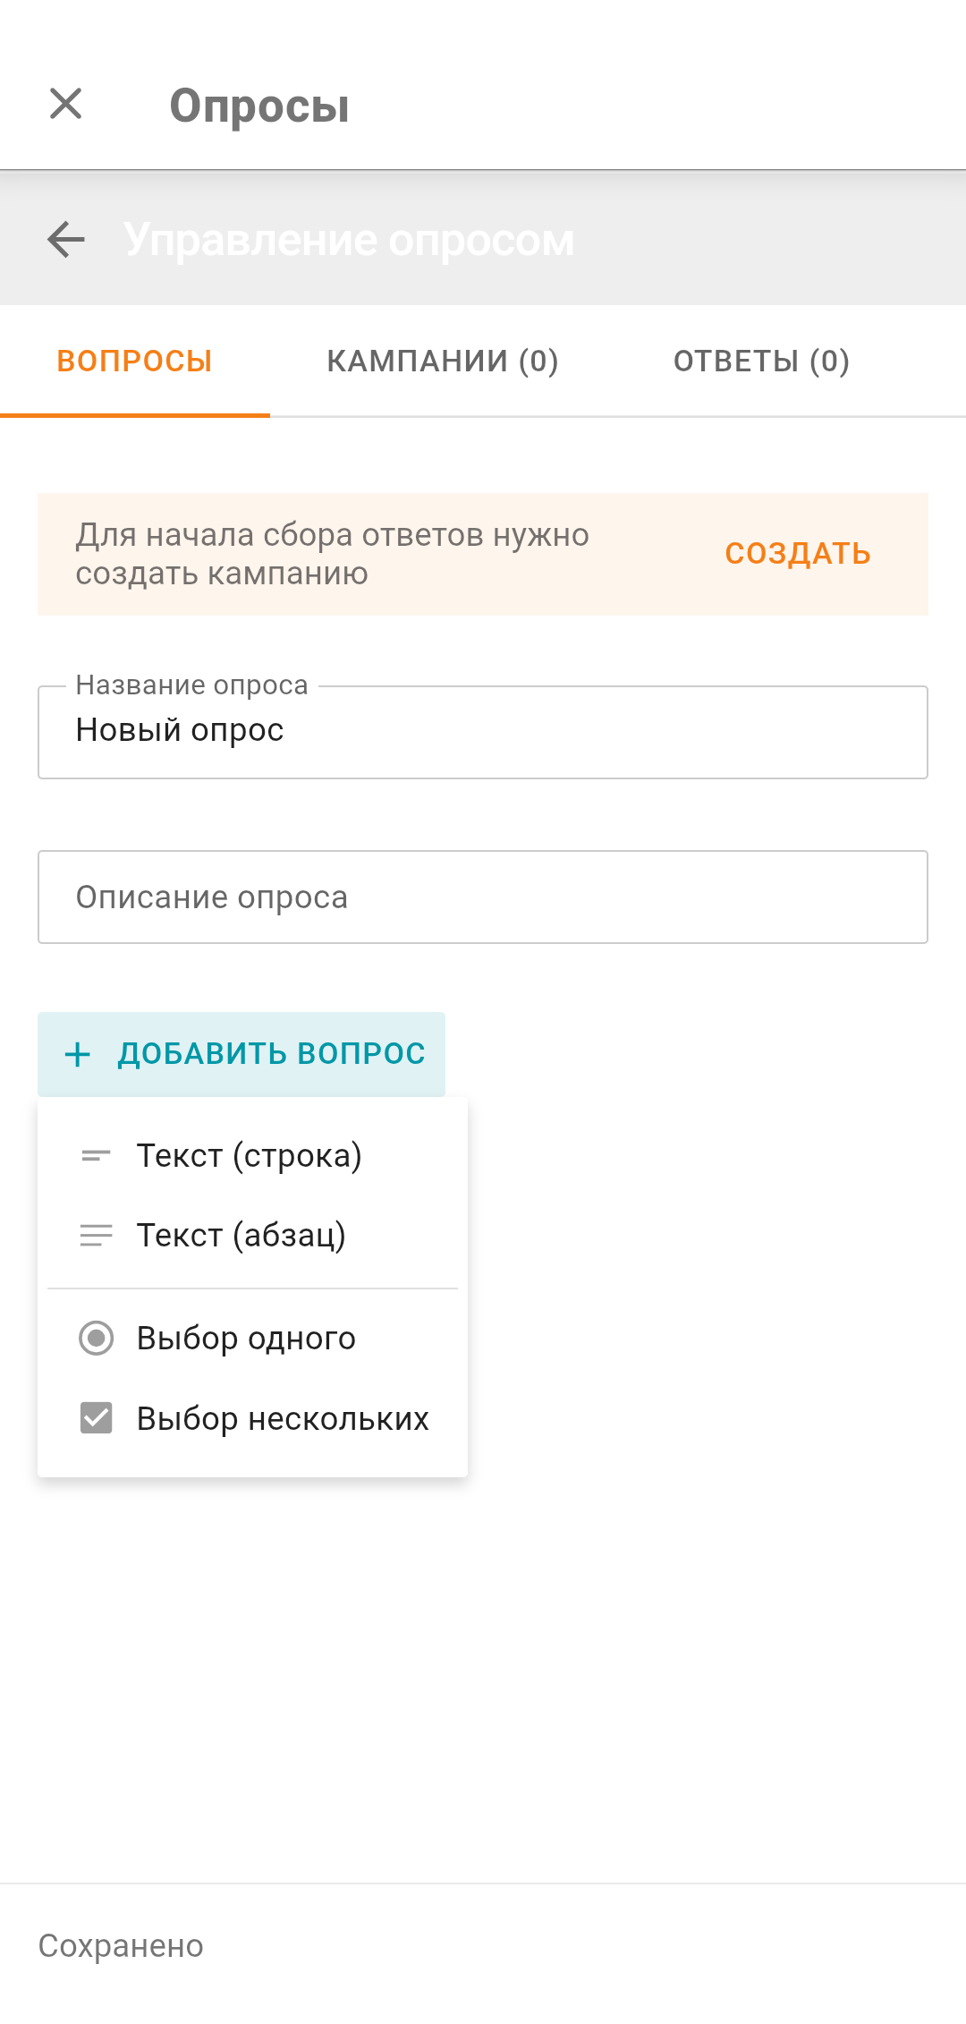The image size is (966, 2024).
Task: Click the paragraph lines icon beside Текст (абзац)
Action: point(96,1236)
